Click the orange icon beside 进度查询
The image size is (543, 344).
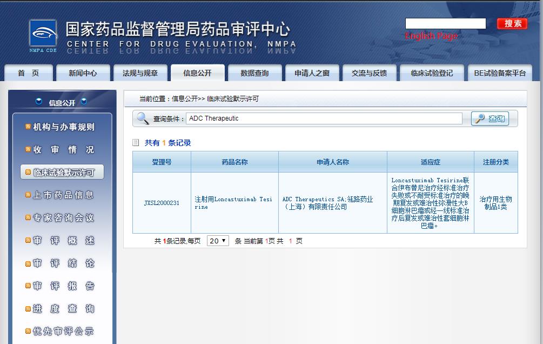coord(28,309)
